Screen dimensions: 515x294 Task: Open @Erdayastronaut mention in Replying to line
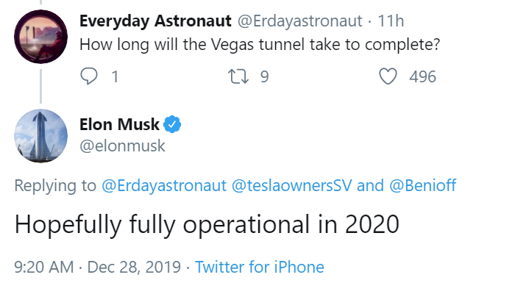164,186
